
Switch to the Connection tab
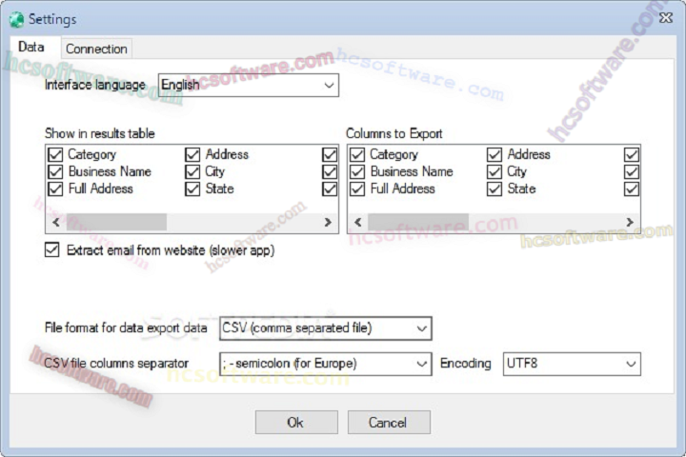point(96,49)
